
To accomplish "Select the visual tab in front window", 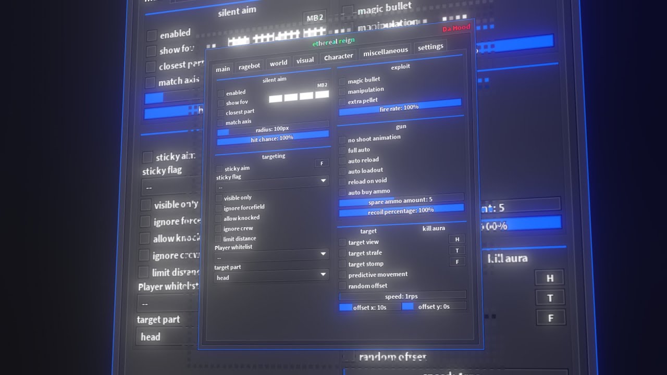I will [305, 60].
